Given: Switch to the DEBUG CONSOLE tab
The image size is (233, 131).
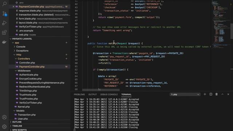Looking at the screenshot, I should point(109,95).
